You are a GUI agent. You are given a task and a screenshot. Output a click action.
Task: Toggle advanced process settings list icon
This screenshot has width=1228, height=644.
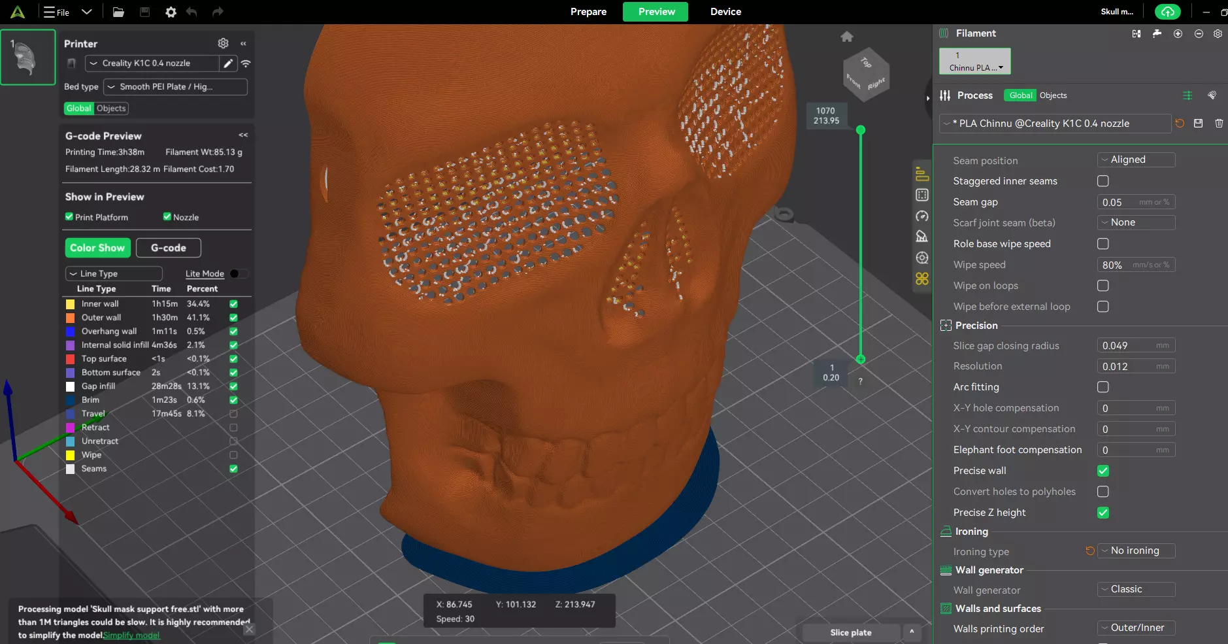[x=1187, y=95]
